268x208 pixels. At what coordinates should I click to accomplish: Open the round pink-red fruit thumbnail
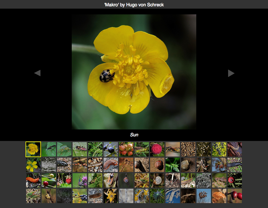157,149
